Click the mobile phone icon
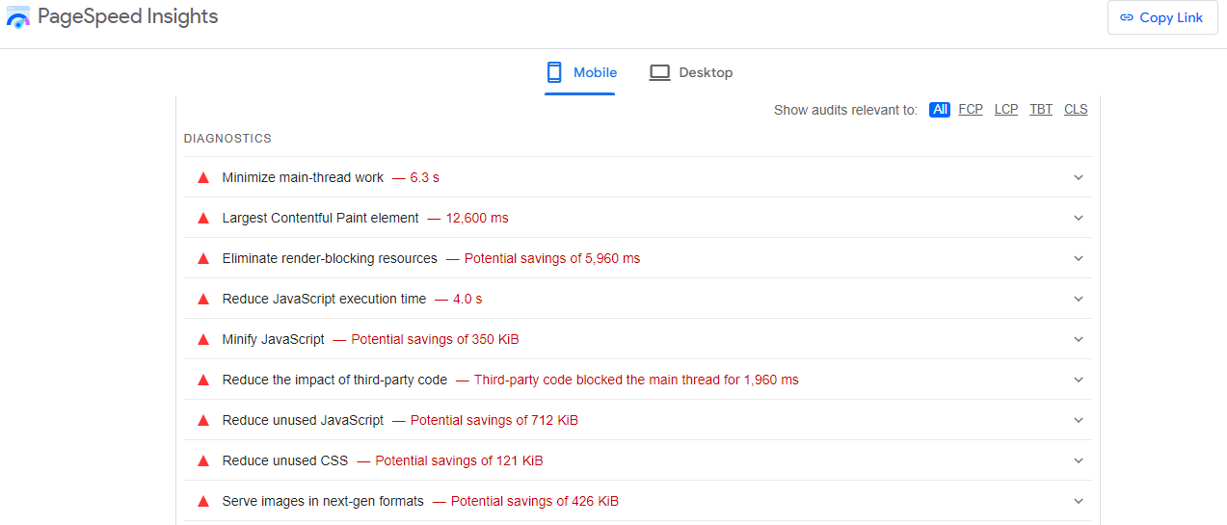1227x525 pixels. click(554, 72)
